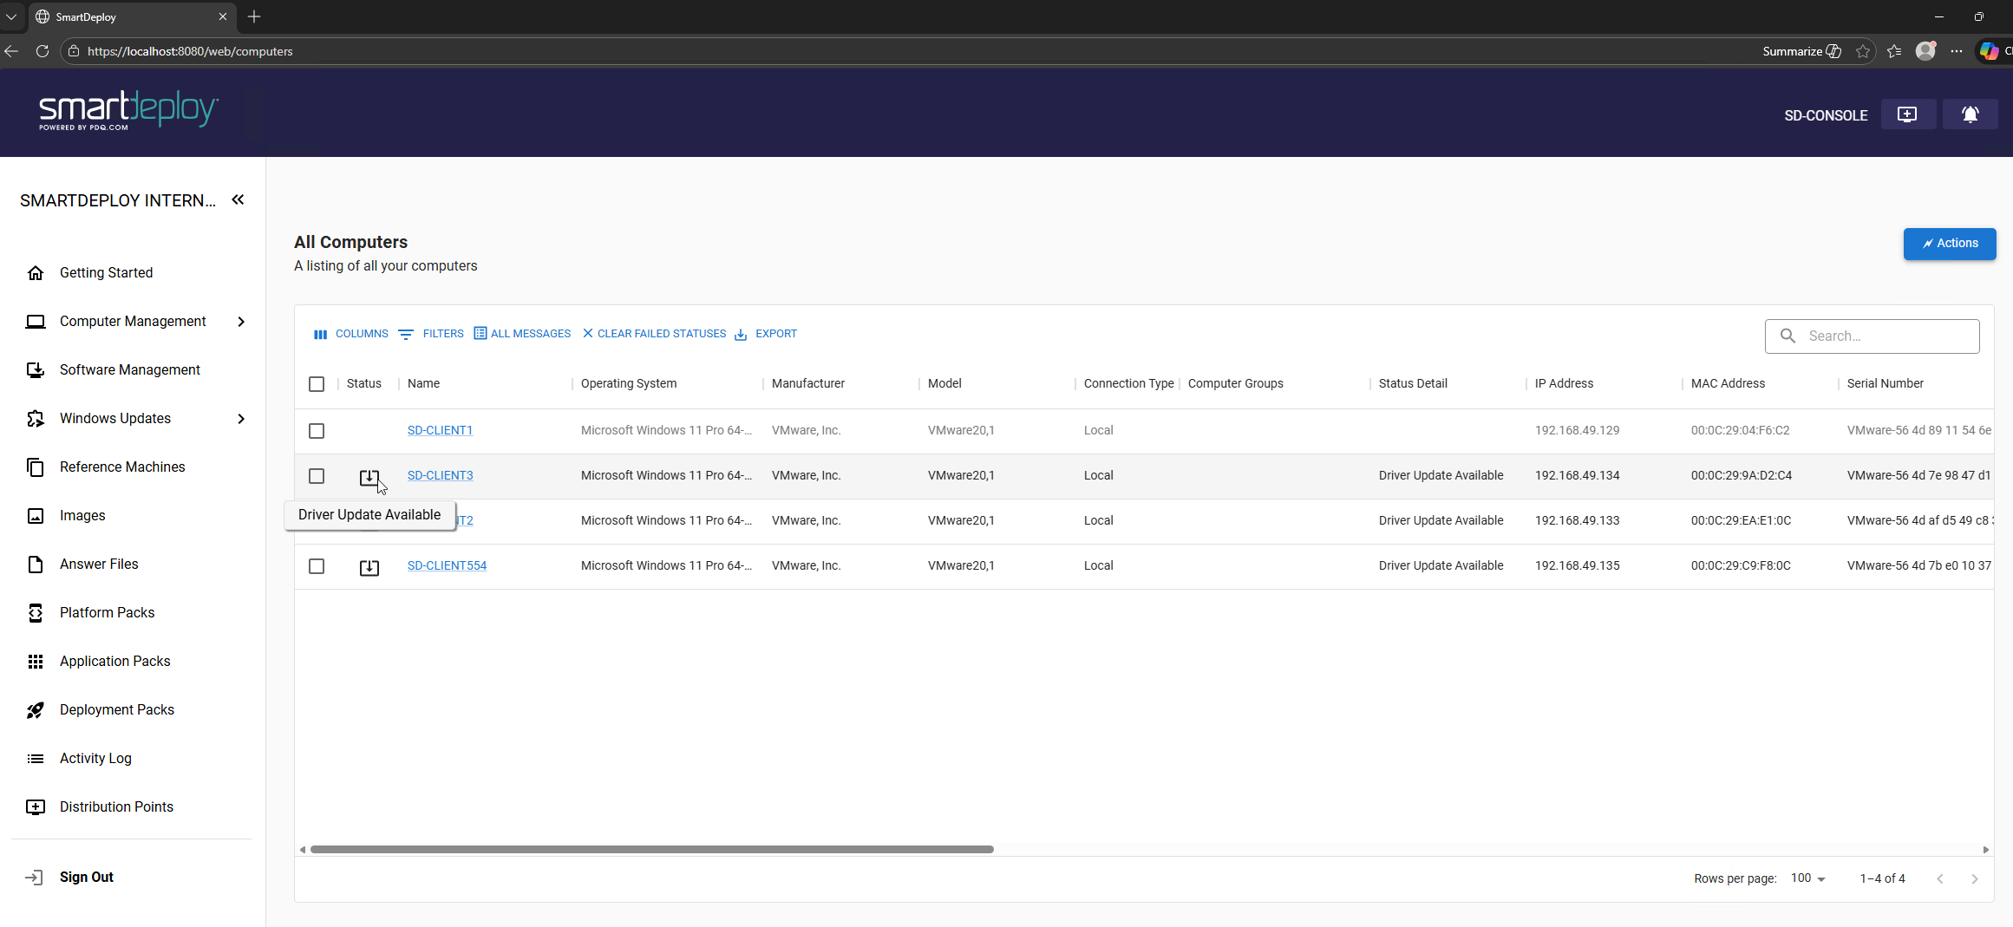Tick the checkbox for SD-CLIENT554
The height and width of the screenshot is (927, 2013).
coord(317,566)
